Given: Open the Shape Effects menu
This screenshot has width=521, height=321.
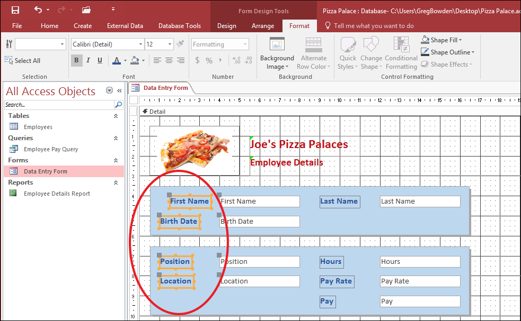Looking at the screenshot, I should [447, 65].
